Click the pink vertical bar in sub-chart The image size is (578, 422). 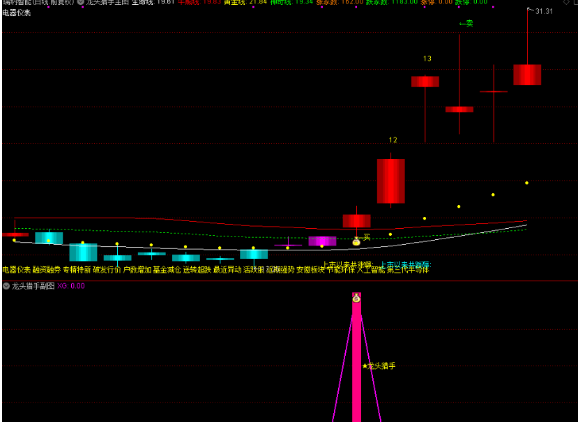pyautogui.click(x=356, y=363)
